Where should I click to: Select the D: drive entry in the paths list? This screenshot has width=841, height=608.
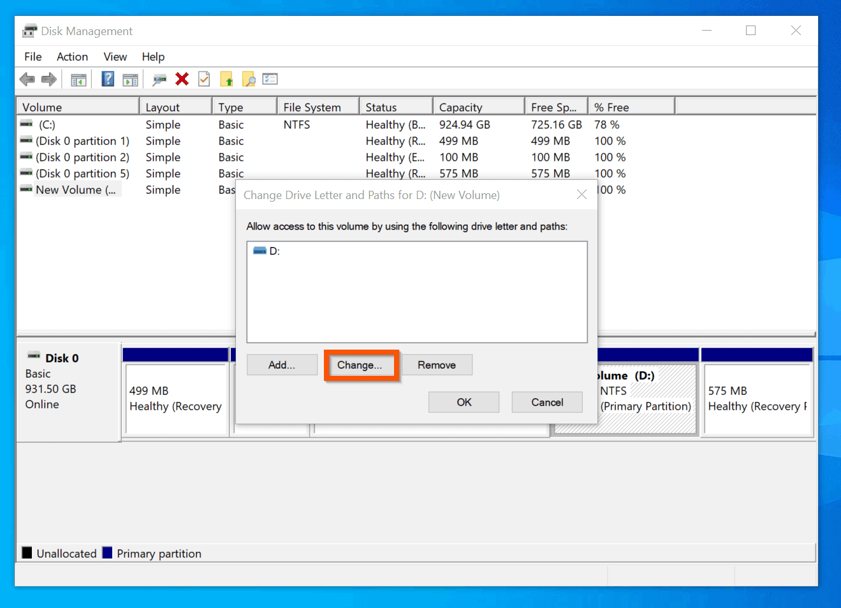(x=270, y=250)
